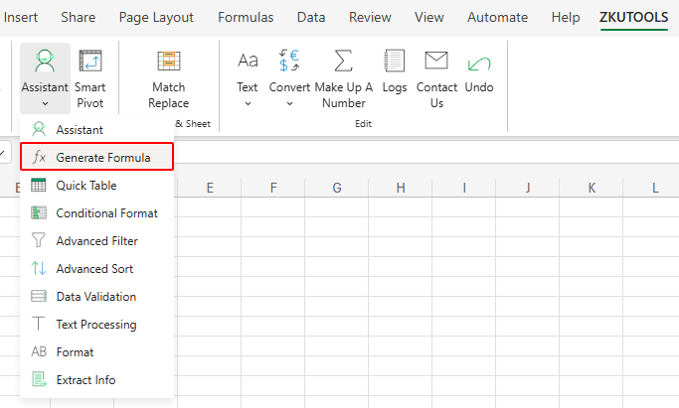Go to the Data ribbon tab
The height and width of the screenshot is (408, 679).
tap(311, 17)
